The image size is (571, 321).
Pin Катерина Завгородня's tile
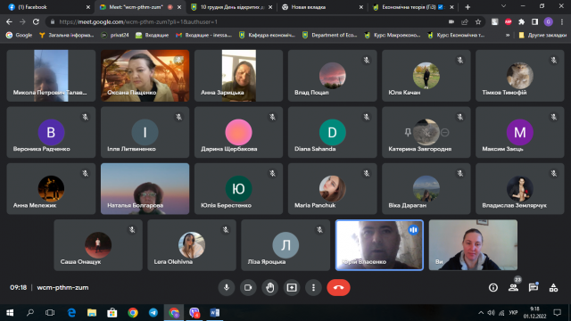tap(408, 133)
